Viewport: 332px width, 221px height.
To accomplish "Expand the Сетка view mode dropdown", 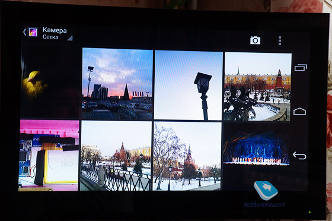I will [x=58, y=37].
